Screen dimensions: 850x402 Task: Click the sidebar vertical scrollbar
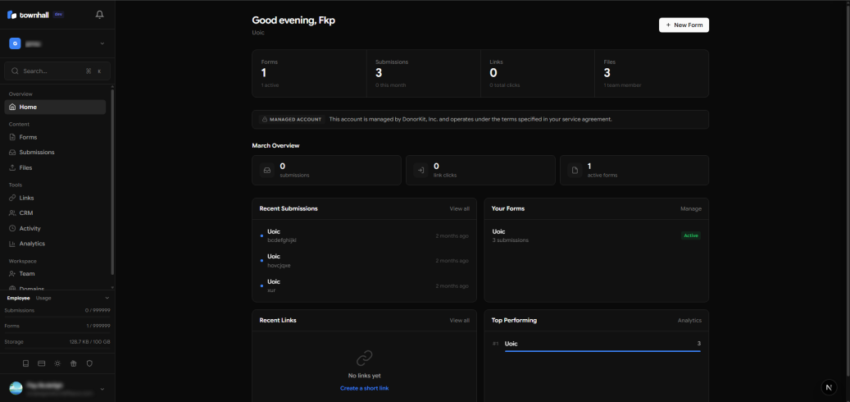[112, 182]
